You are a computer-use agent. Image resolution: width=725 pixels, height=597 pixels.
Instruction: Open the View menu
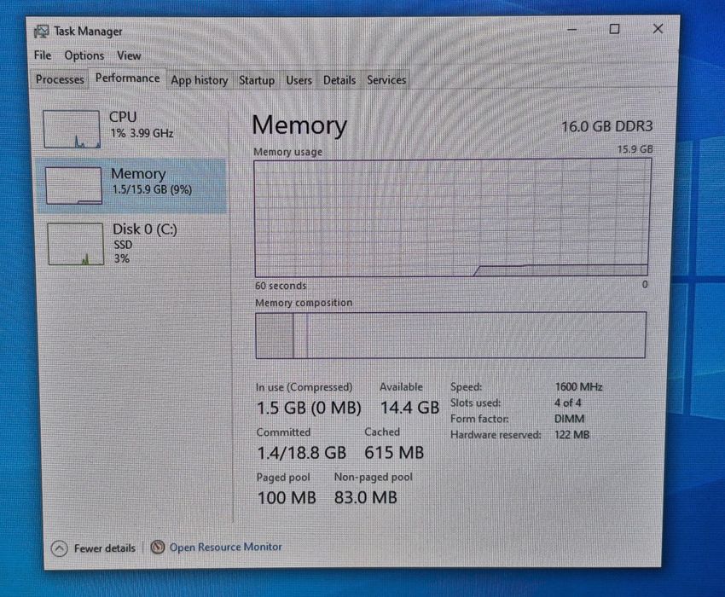point(129,56)
